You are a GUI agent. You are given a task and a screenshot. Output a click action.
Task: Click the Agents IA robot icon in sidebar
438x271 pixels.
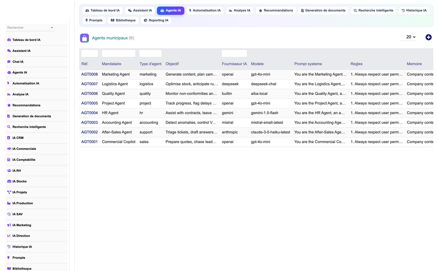(x=9, y=73)
